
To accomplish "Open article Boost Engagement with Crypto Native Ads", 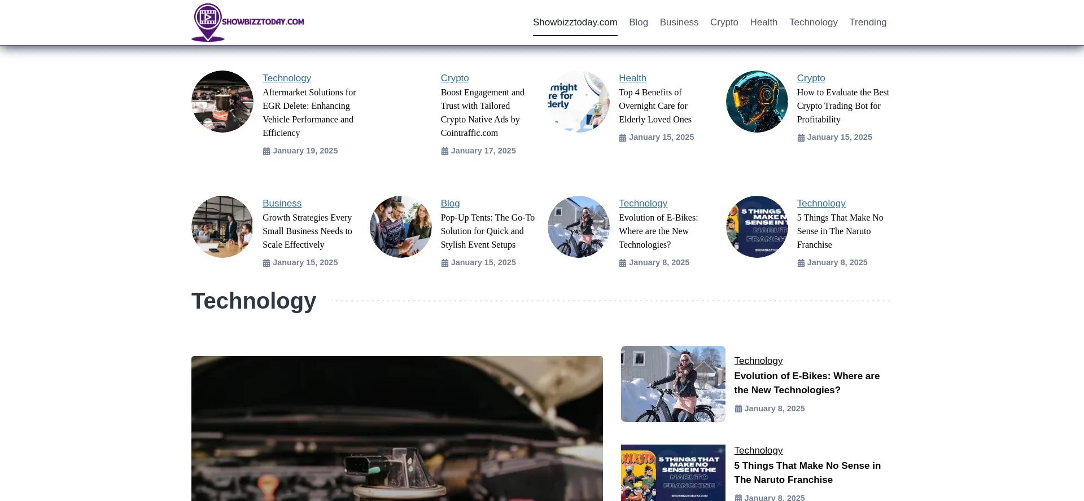I will point(483,113).
